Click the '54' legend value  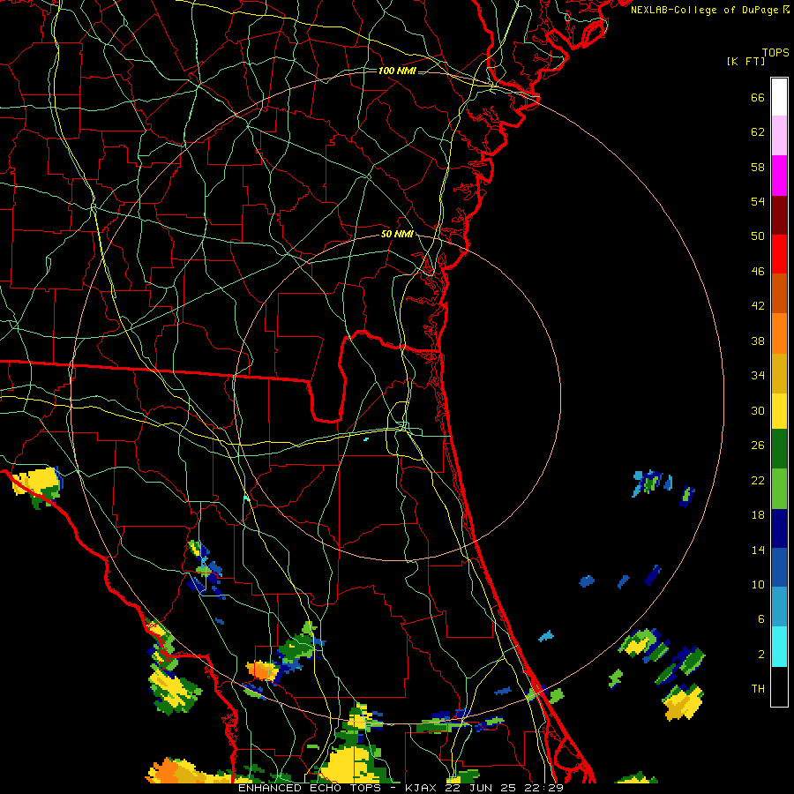[758, 201]
